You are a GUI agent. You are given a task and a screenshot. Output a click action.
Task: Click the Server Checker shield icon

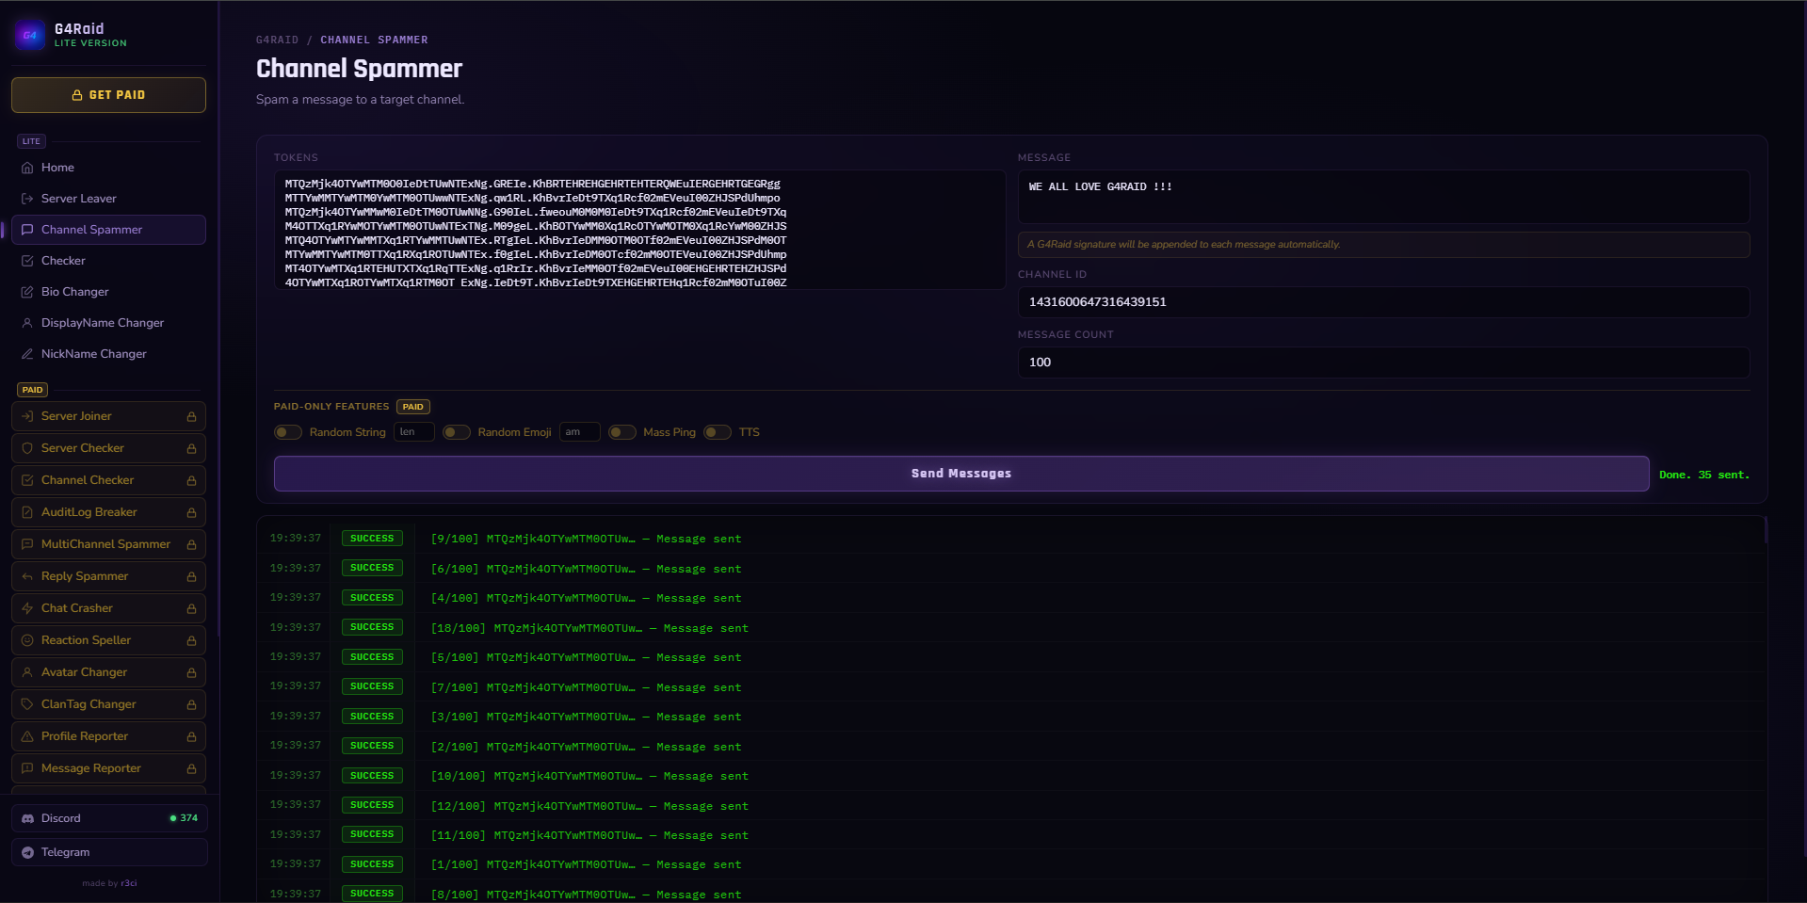tap(27, 448)
